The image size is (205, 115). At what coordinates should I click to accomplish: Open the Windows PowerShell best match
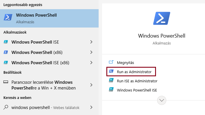coord(49,18)
